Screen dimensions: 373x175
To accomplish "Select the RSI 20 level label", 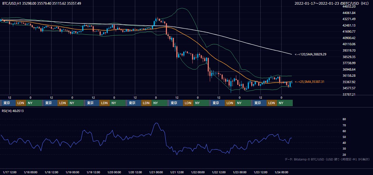I will (x=344, y=155).
